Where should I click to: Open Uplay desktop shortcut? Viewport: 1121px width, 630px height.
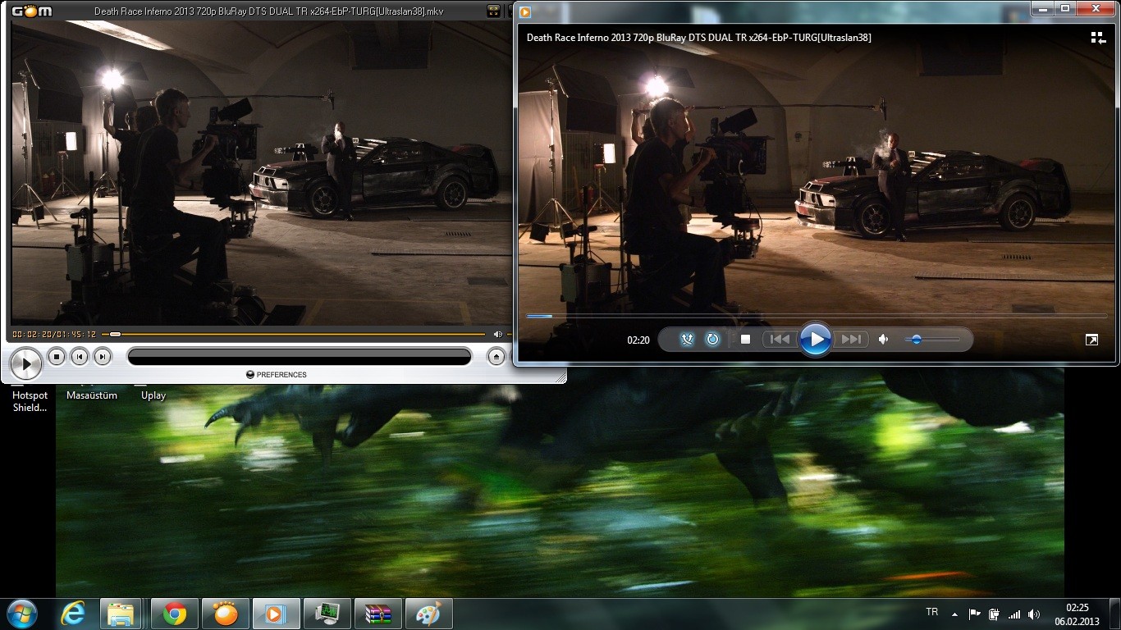tap(153, 395)
